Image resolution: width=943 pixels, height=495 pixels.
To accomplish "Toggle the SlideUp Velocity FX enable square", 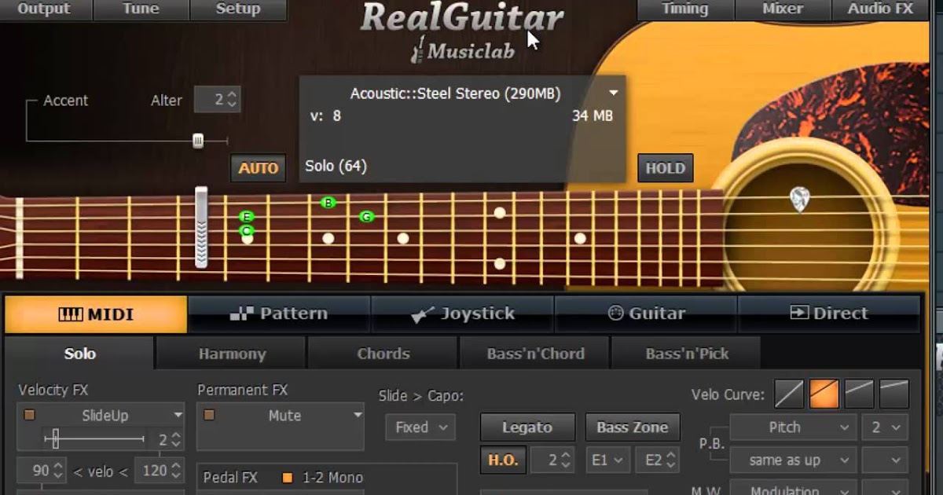I will 30,415.
